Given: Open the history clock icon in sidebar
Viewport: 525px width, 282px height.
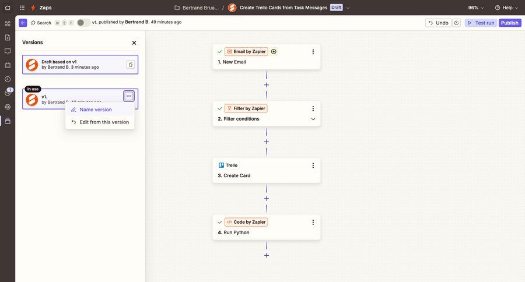Looking at the screenshot, I should click(x=8, y=79).
